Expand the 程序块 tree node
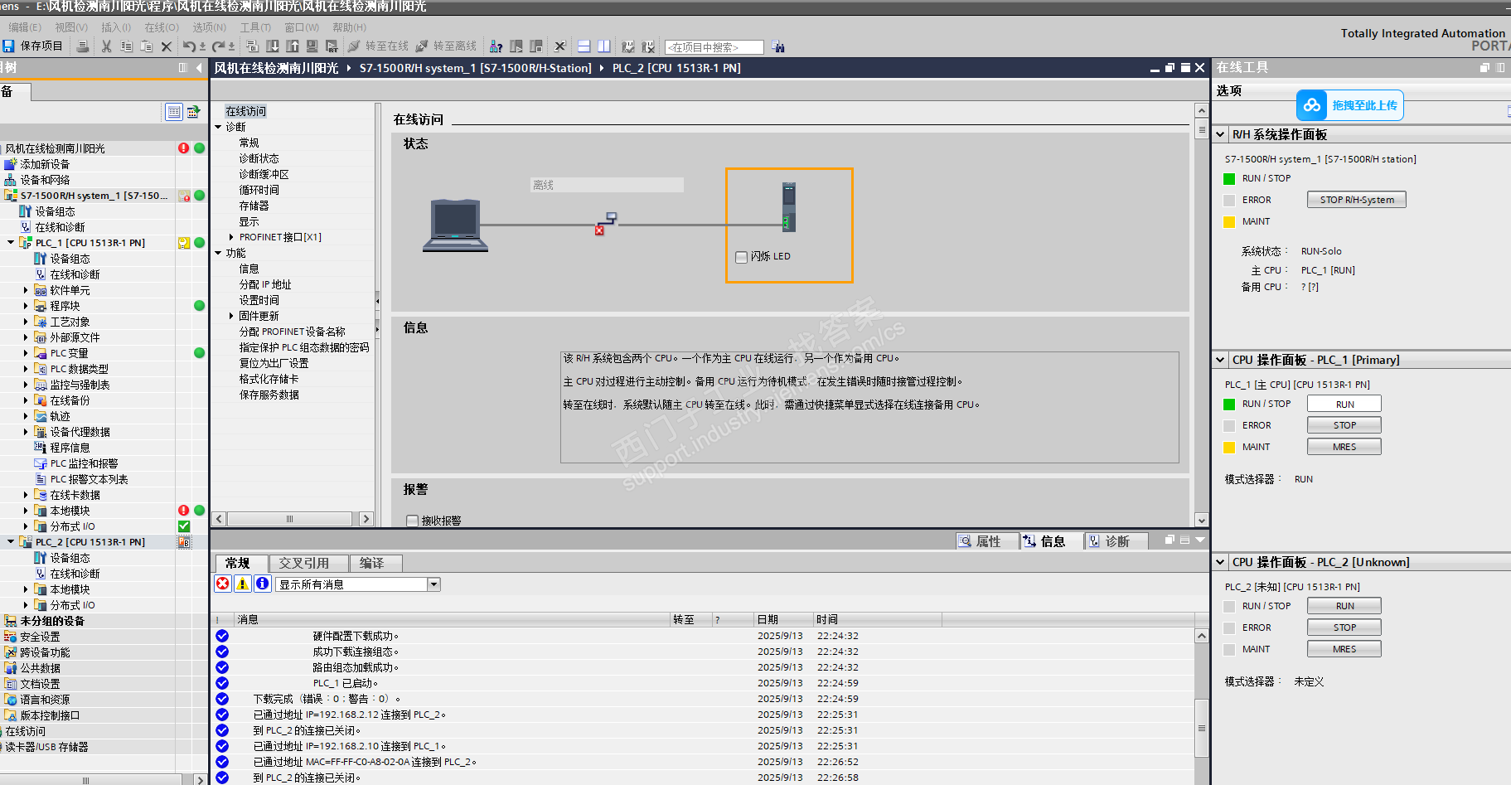1511x785 pixels. click(x=26, y=306)
